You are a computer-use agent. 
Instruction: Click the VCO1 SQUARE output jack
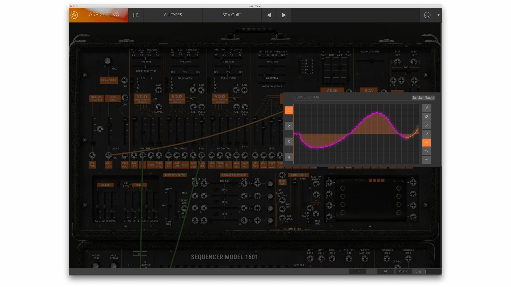point(159,107)
